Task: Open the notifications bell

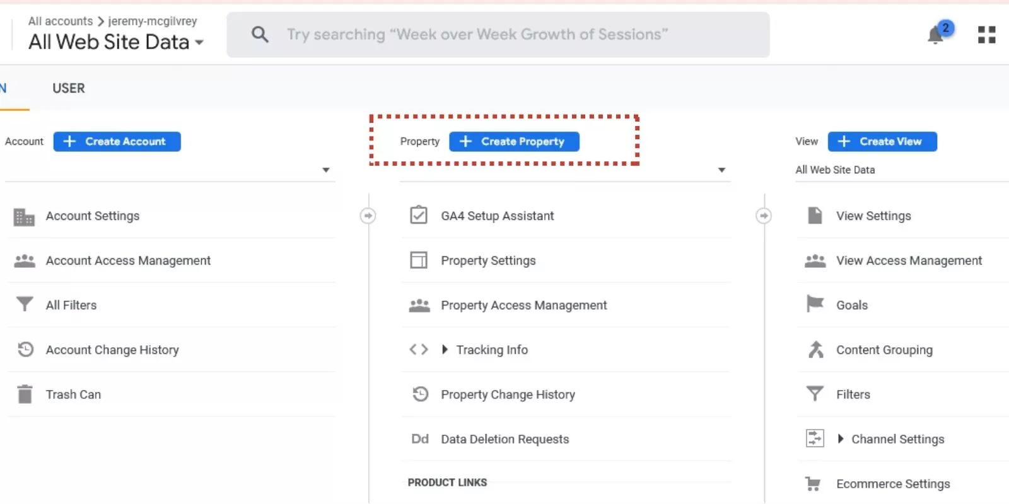Action: pyautogui.click(x=936, y=35)
